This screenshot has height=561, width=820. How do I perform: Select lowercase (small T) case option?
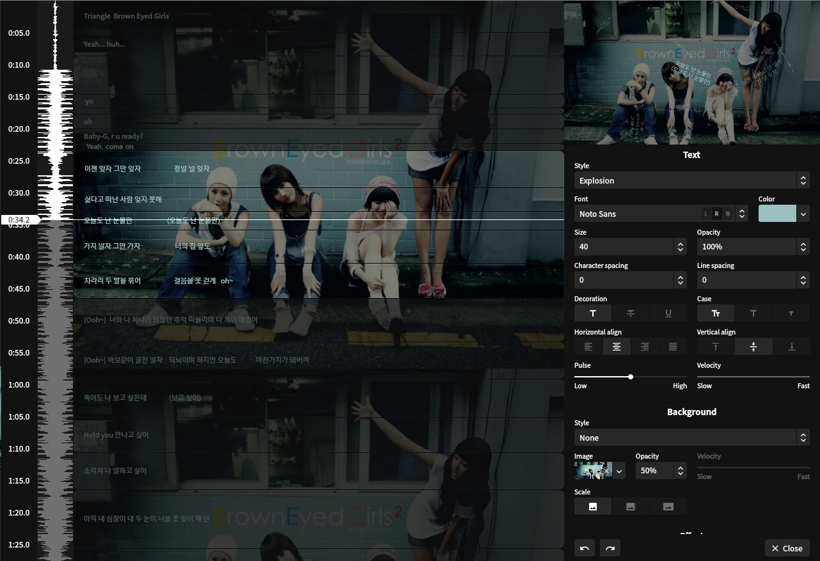tap(791, 313)
